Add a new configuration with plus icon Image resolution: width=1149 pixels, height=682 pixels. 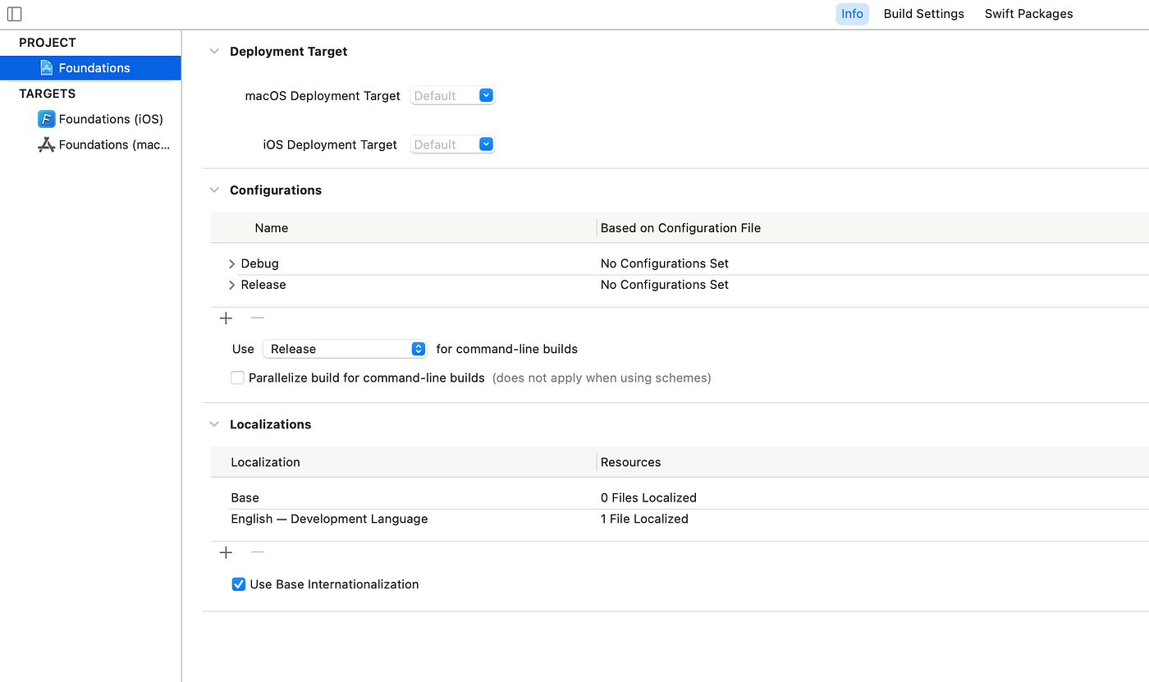point(227,318)
